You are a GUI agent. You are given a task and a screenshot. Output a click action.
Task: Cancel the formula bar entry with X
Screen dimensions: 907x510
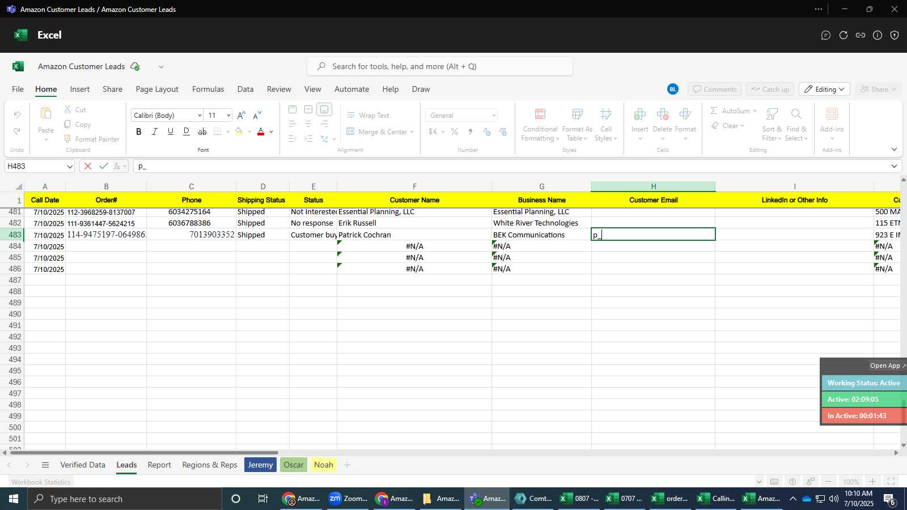[x=87, y=166]
